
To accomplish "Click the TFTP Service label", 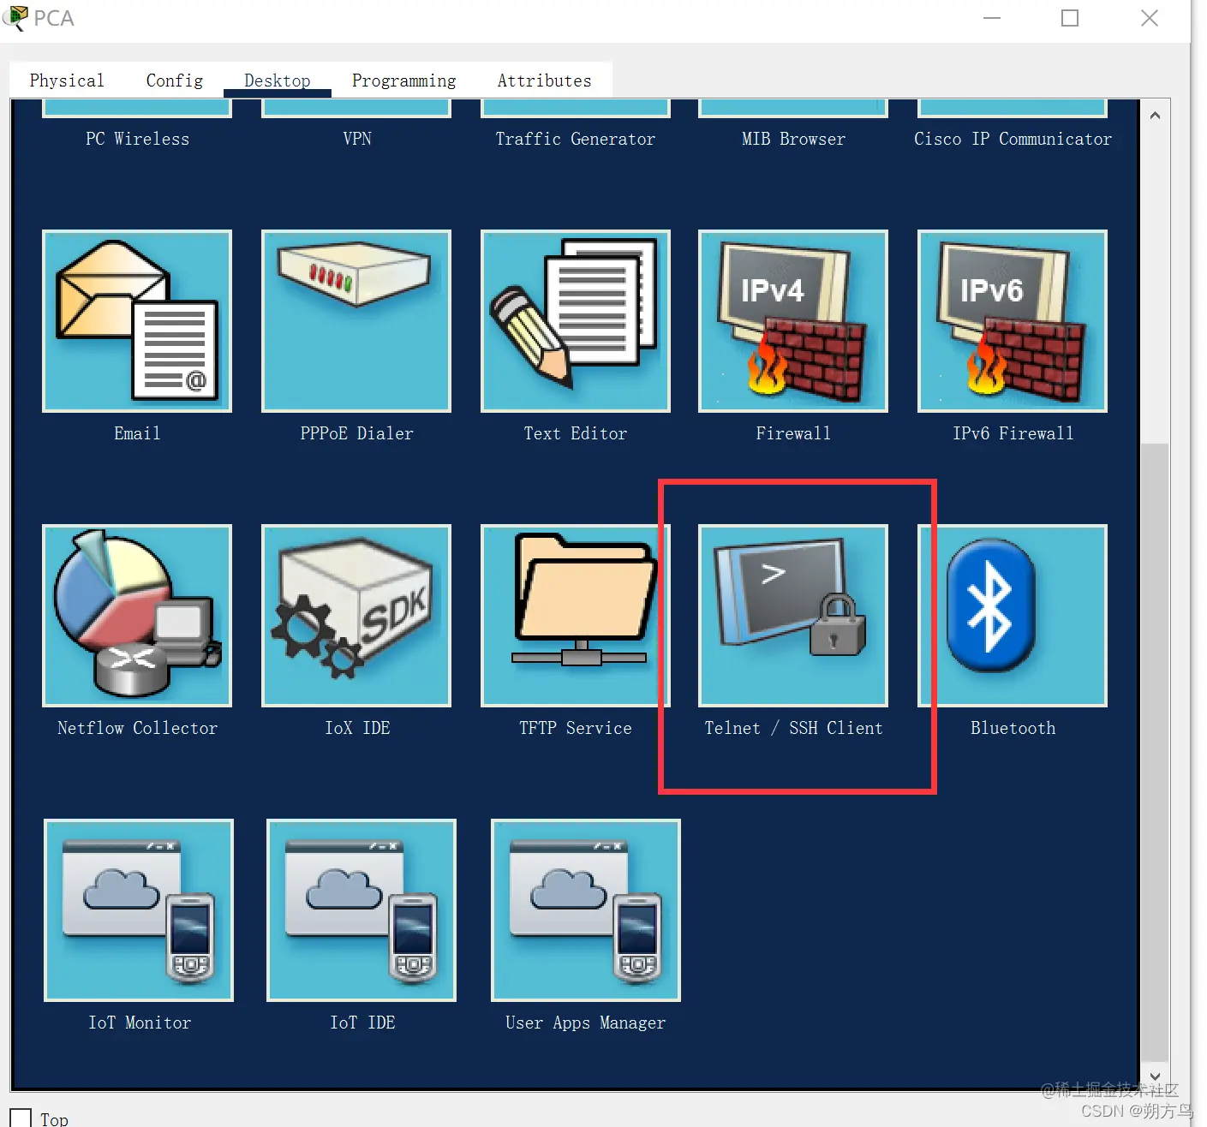I will point(576,728).
